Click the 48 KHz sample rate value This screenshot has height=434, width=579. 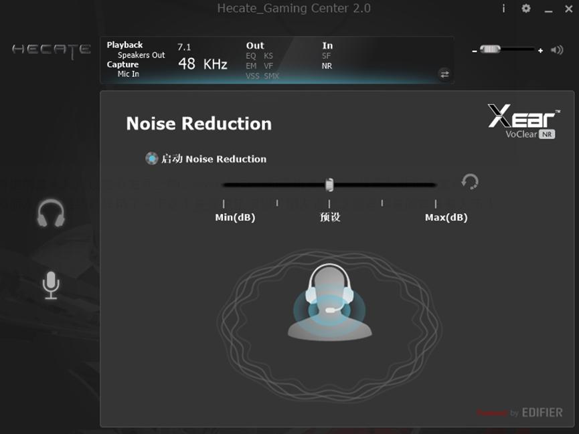pos(203,64)
